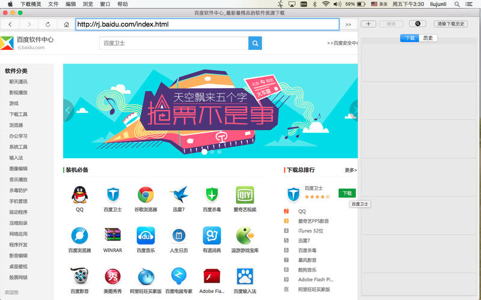Select the first banner carousel dot
Viewport: 481px width, 300px height.
[204, 152]
